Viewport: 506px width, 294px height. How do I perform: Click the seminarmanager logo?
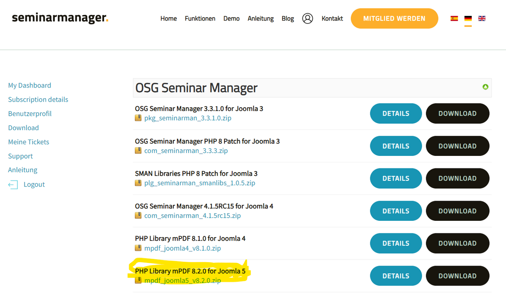[60, 18]
